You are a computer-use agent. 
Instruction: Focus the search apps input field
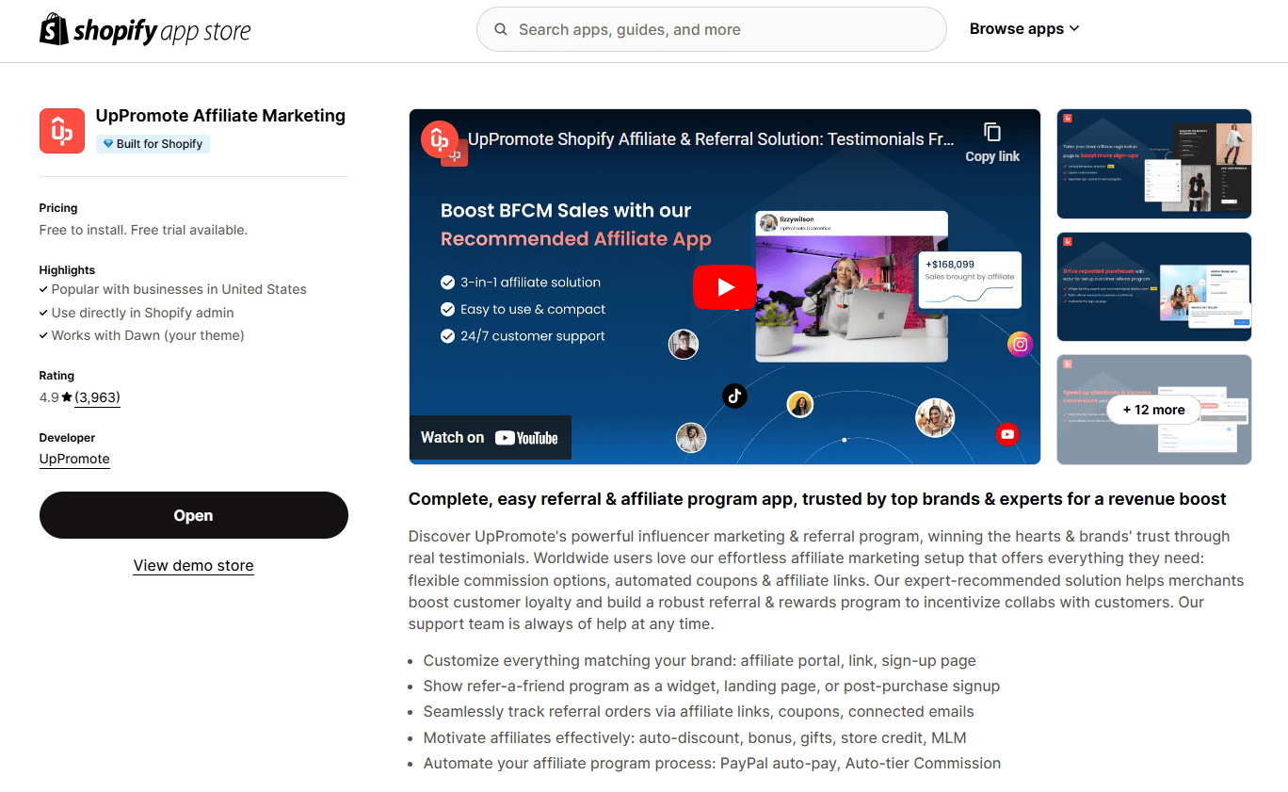711,30
